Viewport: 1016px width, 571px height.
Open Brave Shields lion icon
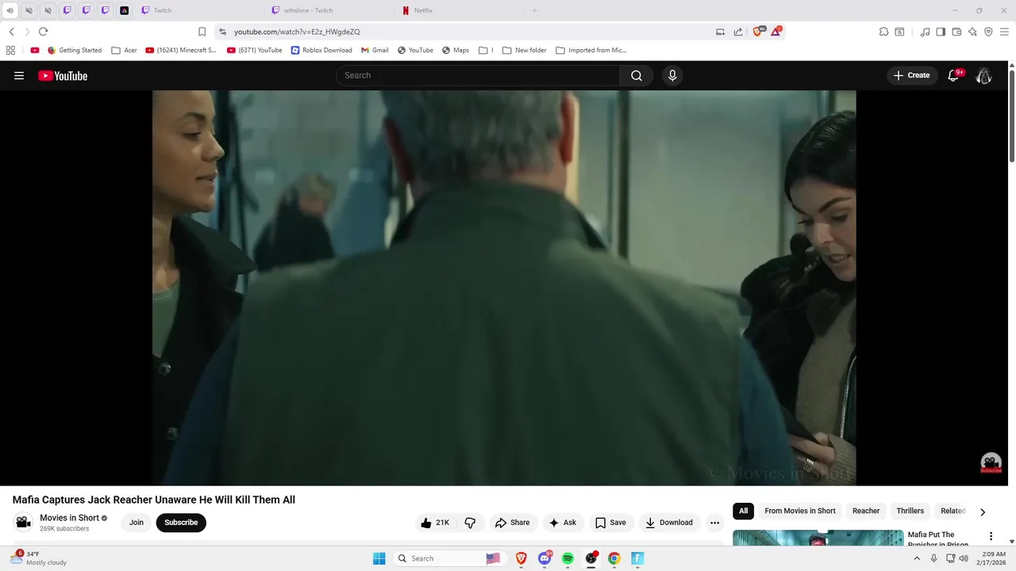click(758, 32)
